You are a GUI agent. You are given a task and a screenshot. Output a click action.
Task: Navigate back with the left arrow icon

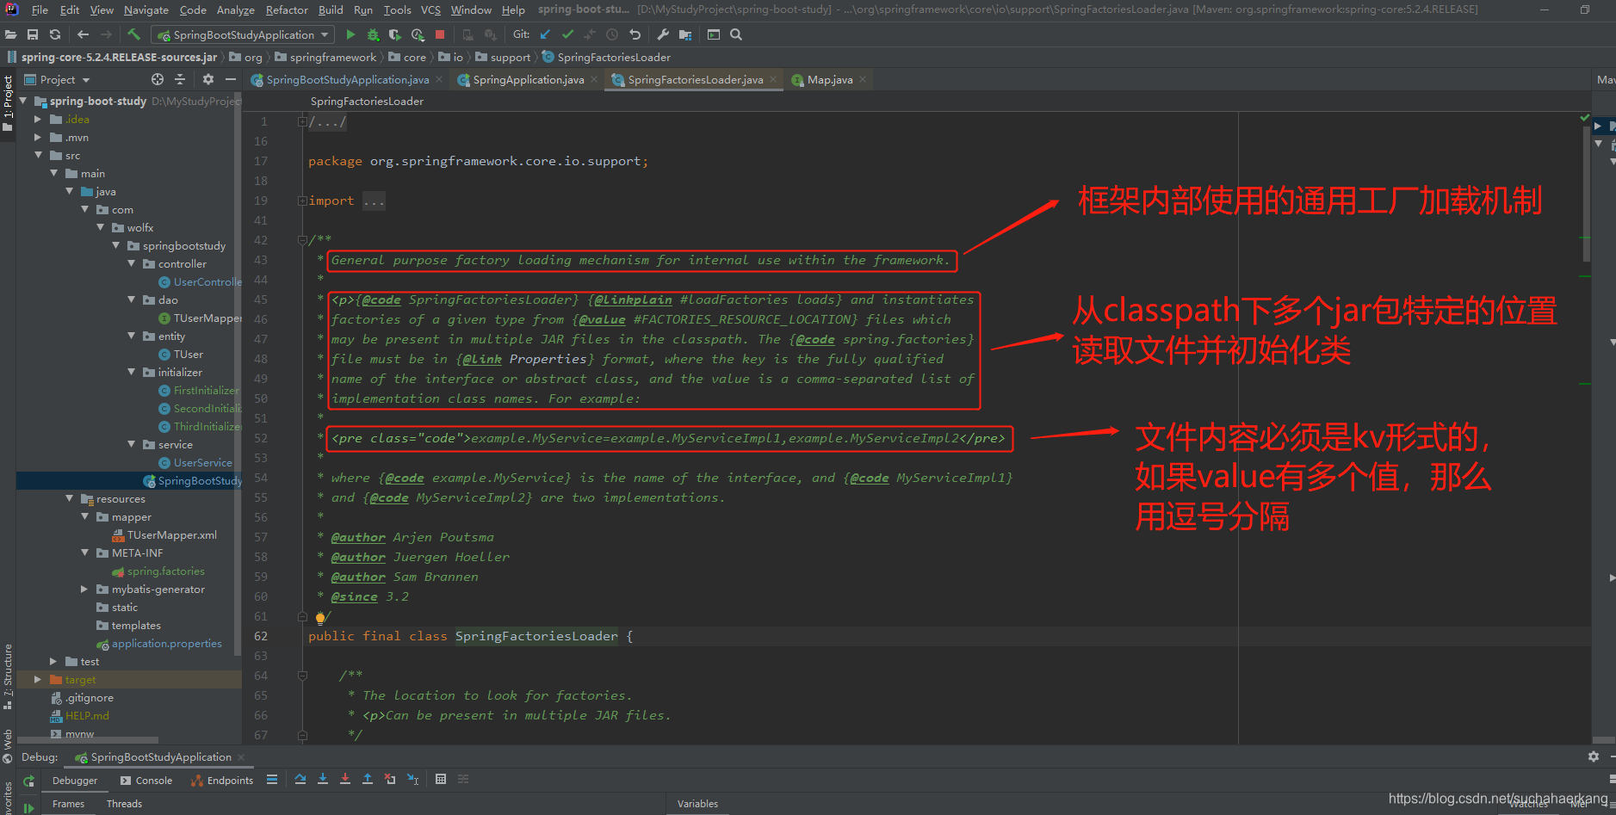(x=83, y=34)
